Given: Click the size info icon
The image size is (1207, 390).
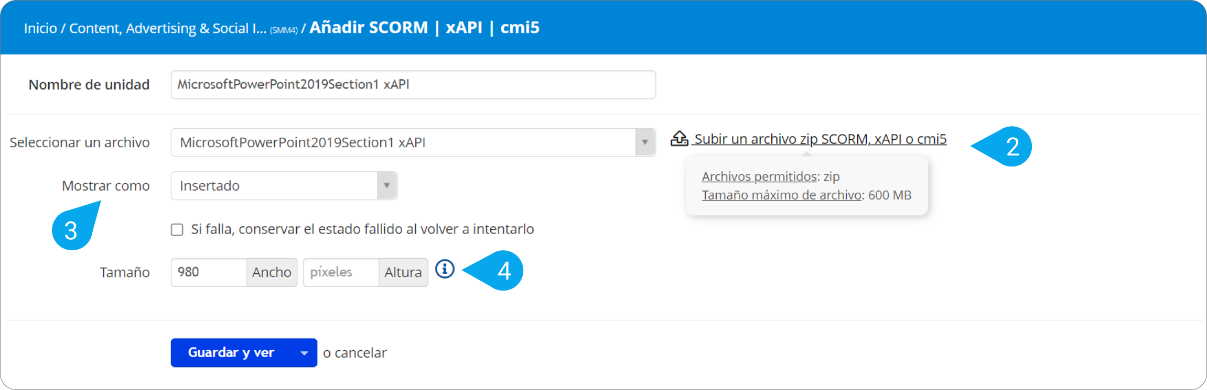Looking at the screenshot, I should point(445,270).
